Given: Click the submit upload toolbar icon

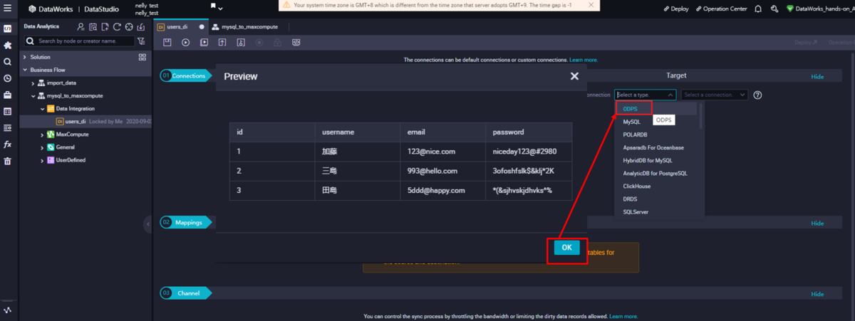Looking at the screenshot, I should (222, 42).
